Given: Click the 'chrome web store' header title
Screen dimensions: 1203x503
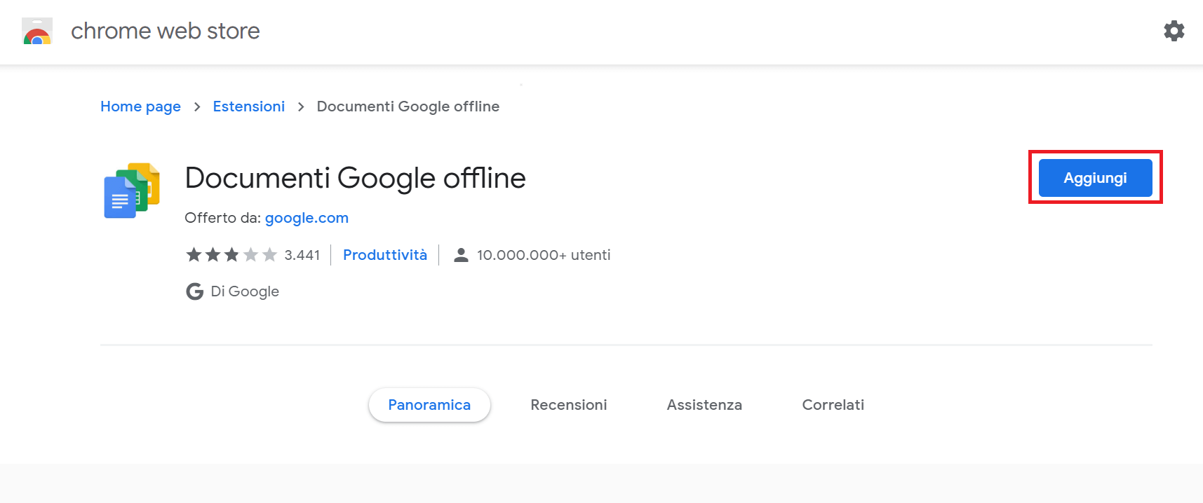Looking at the screenshot, I should click(166, 31).
